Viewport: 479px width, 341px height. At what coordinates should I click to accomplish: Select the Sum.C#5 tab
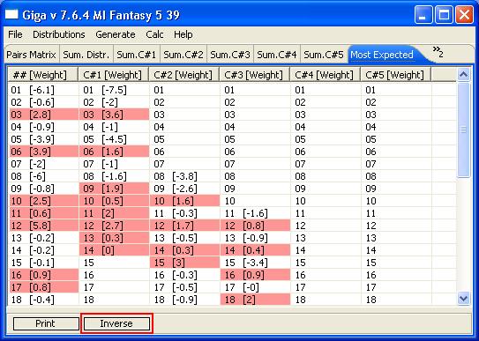point(324,55)
